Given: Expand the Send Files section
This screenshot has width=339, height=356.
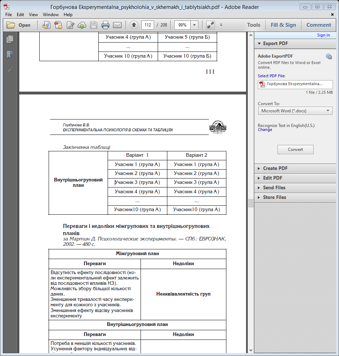Looking at the screenshot, I should [x=274, y=187].
